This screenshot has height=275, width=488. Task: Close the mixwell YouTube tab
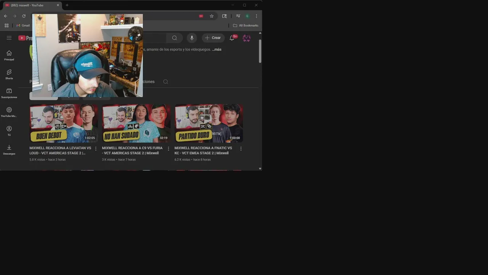point(58,5)
